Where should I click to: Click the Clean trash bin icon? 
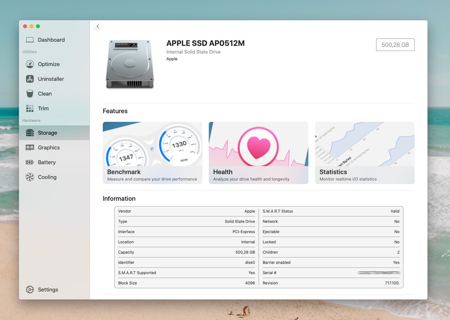pyautogui.click(x=30, y=94)
